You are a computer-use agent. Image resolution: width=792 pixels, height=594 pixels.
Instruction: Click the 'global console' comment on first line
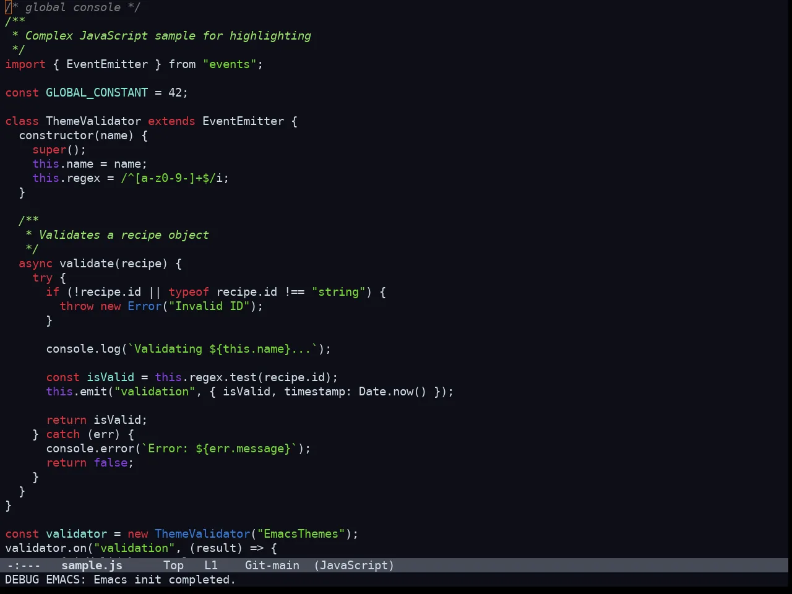point(73,7)
